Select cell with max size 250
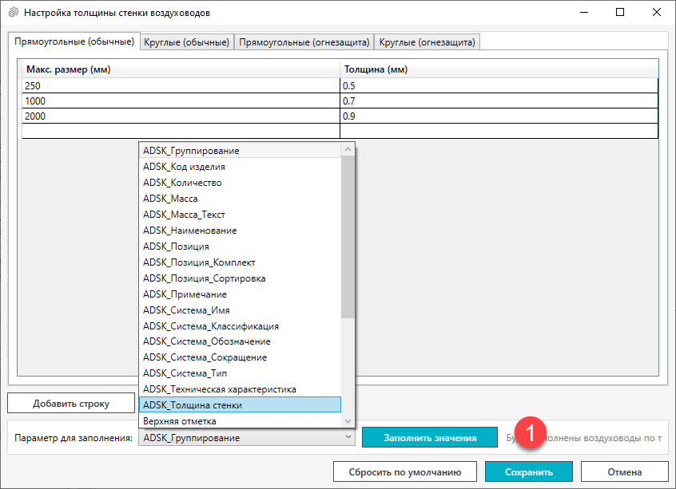The height and width of the screenshot is (489, 676). pos(181,85)
